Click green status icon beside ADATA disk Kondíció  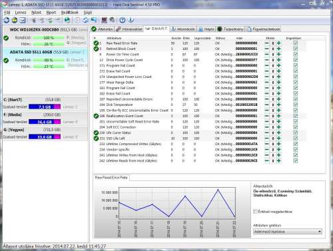pos(6,61)
